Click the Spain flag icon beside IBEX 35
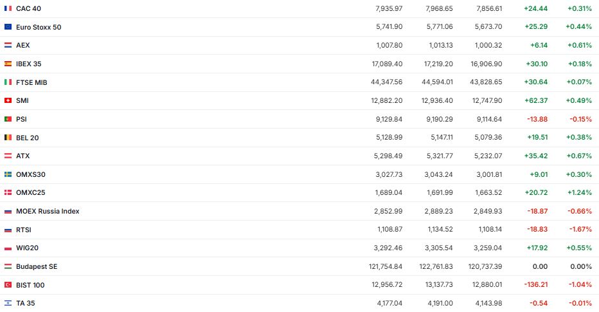This screenshot has width=599, height=312. (8, 64)
